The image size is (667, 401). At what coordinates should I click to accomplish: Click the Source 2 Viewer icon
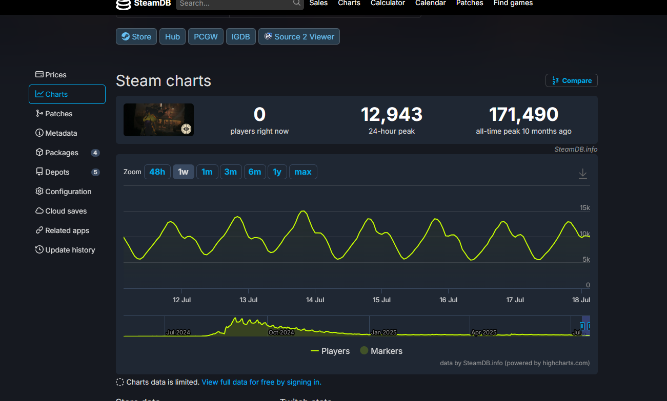click(268, 36)
